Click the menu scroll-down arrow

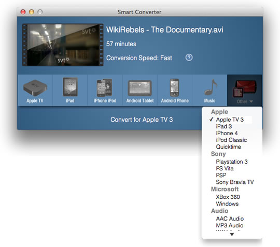(x=232, y=235)
